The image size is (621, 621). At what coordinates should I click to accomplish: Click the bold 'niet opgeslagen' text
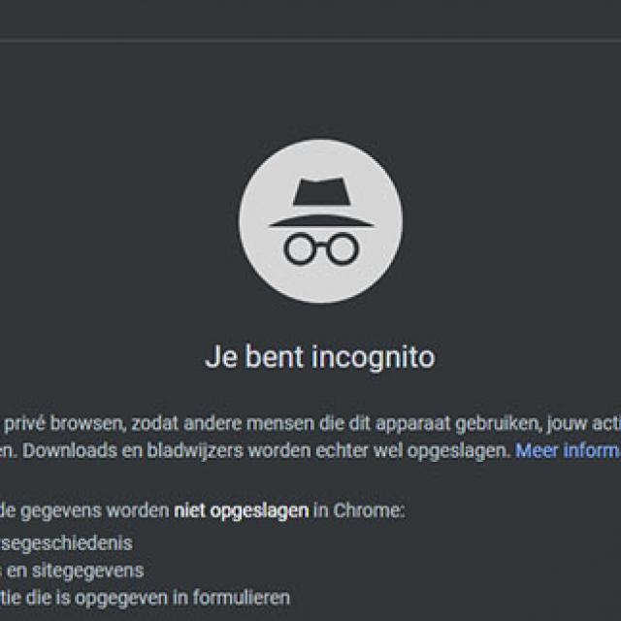tap(242, 510)
